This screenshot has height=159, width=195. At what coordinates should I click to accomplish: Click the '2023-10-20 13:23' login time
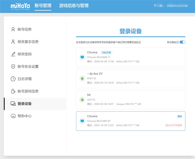coord(104,125)
